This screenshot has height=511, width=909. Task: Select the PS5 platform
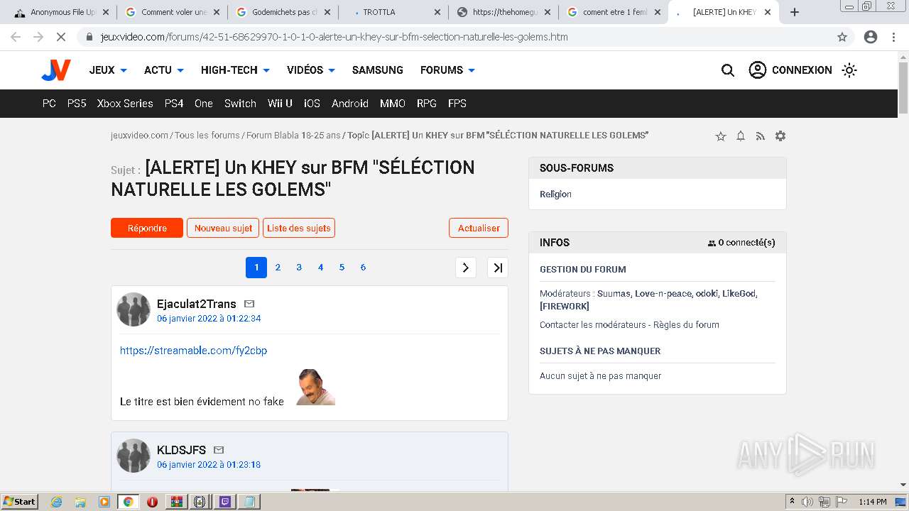coord(77,104)
